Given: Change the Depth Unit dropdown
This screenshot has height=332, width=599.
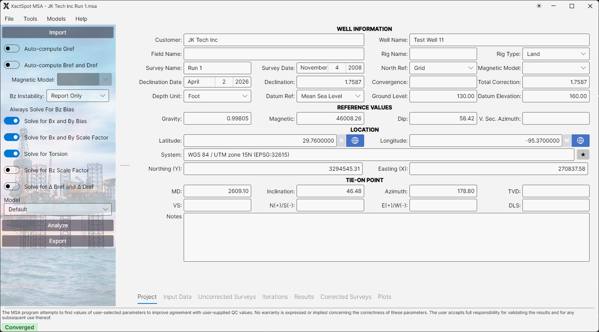Looking at the screenshot, I should coord(217,96).
